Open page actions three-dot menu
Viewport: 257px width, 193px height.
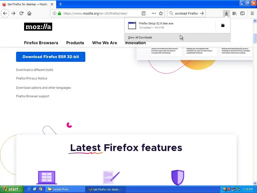[154, 13]
